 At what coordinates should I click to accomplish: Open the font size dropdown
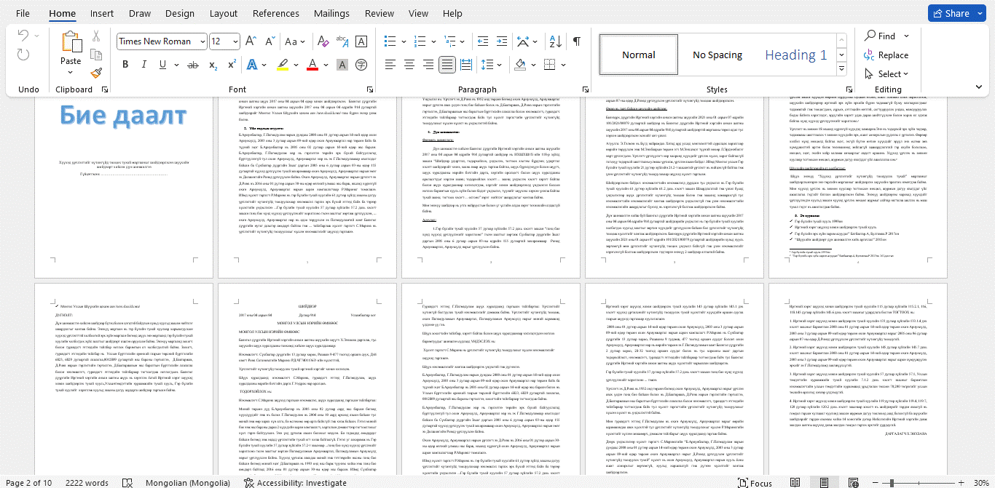tap(235, 41)
